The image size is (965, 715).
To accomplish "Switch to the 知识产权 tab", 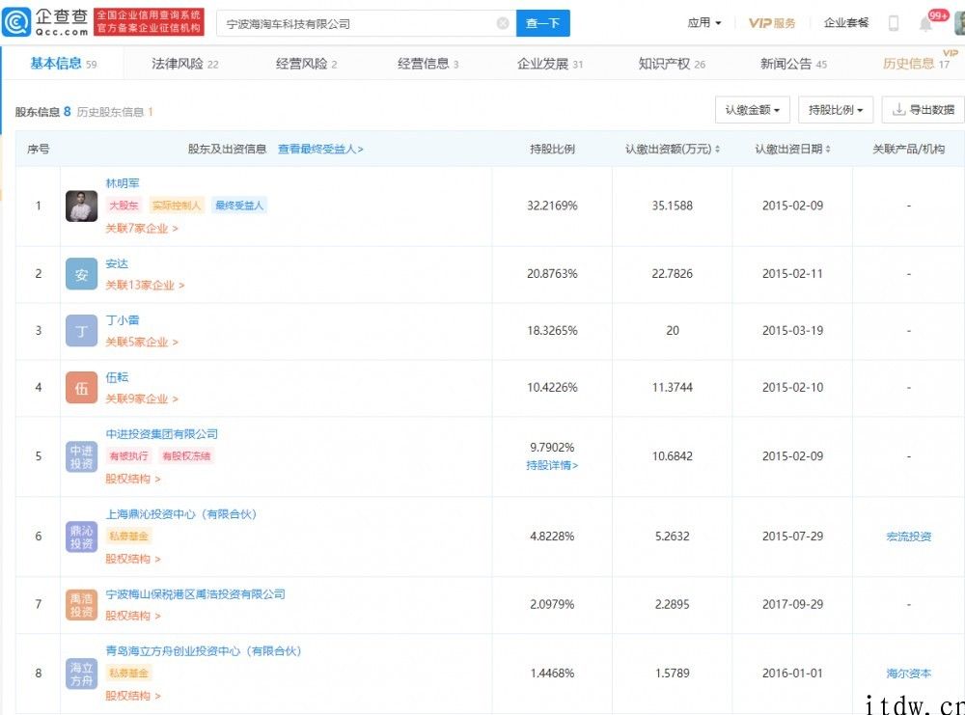I will [x=672, y=64].
